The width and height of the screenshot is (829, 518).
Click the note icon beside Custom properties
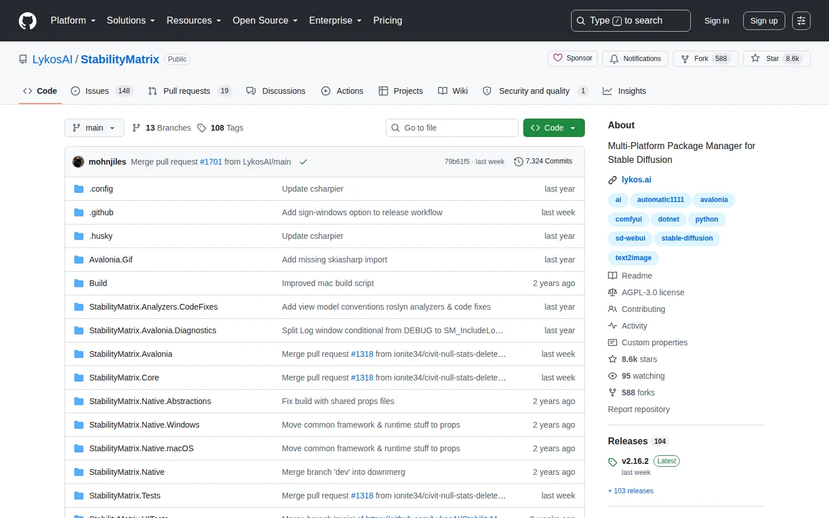point(613,342)
